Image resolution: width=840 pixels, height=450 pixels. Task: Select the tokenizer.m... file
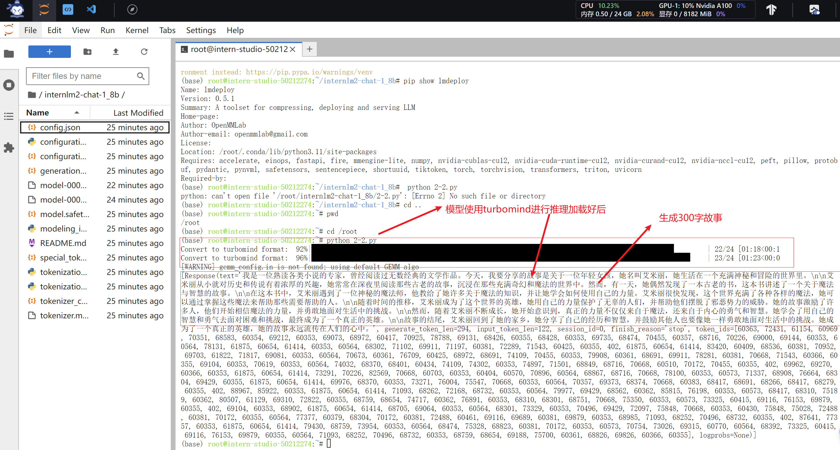click(95, 315)
